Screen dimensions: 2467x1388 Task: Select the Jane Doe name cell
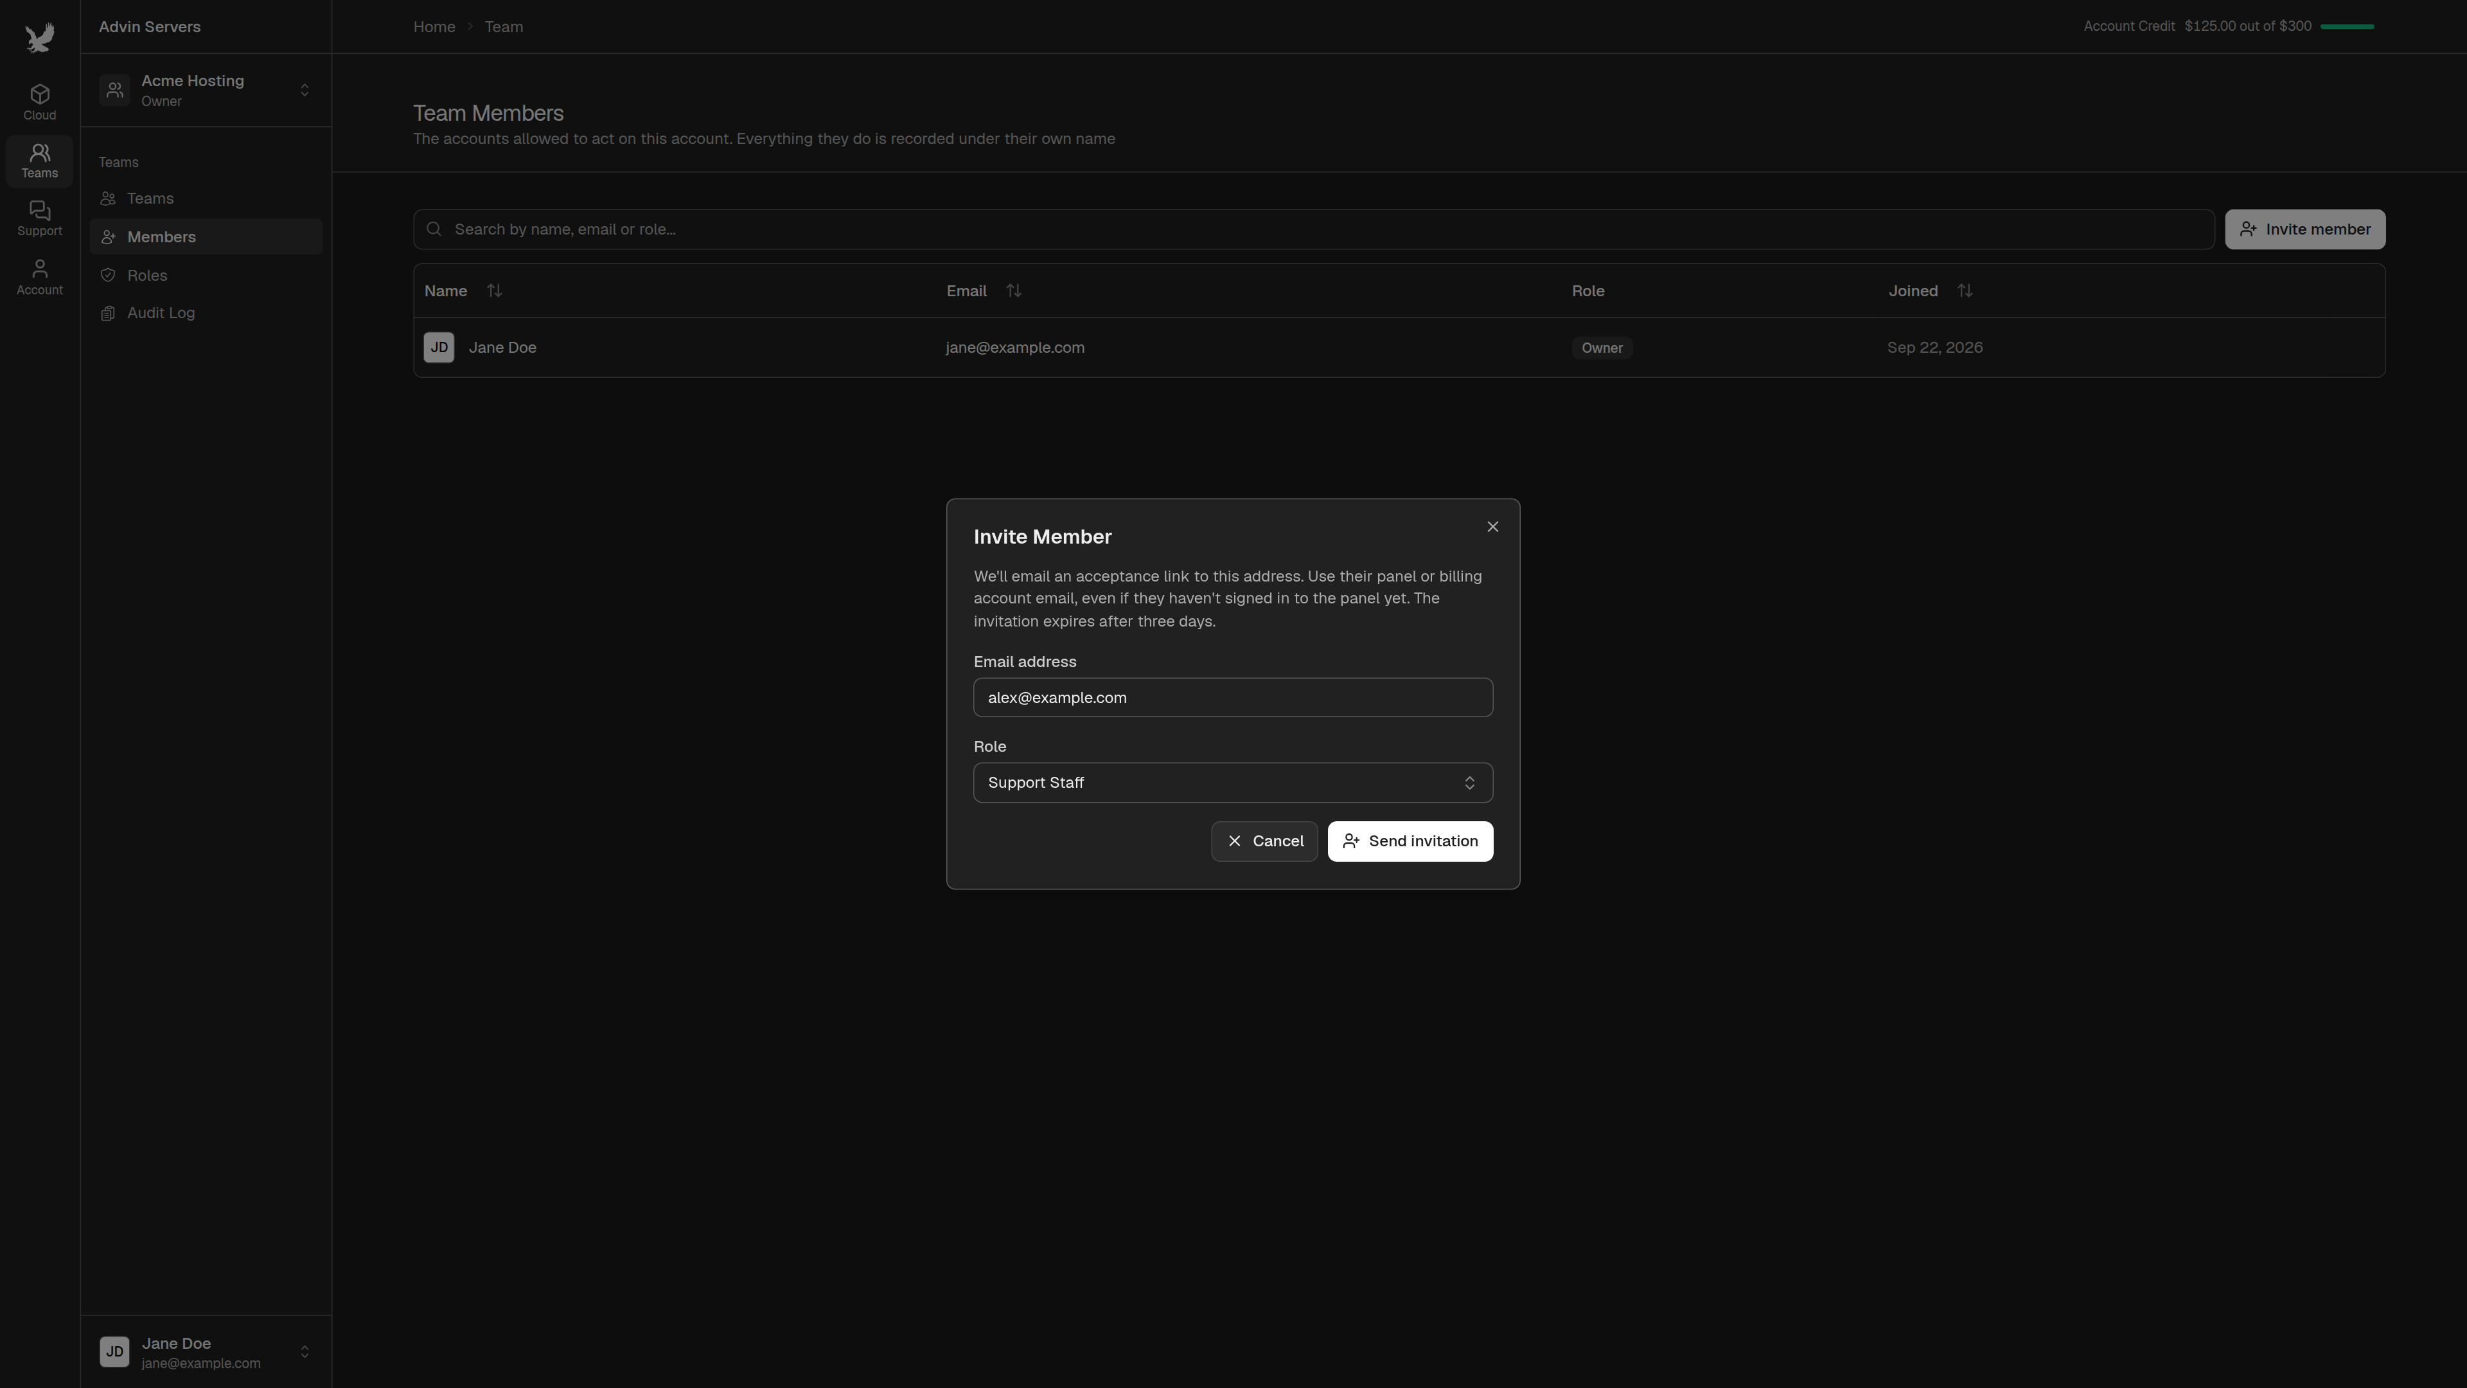(503, 348)
